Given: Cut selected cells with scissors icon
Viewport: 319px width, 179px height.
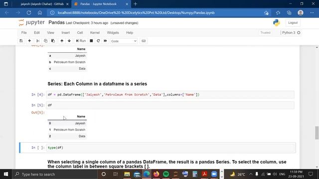Looking at the screenshot, I should (x=38, y=41).
